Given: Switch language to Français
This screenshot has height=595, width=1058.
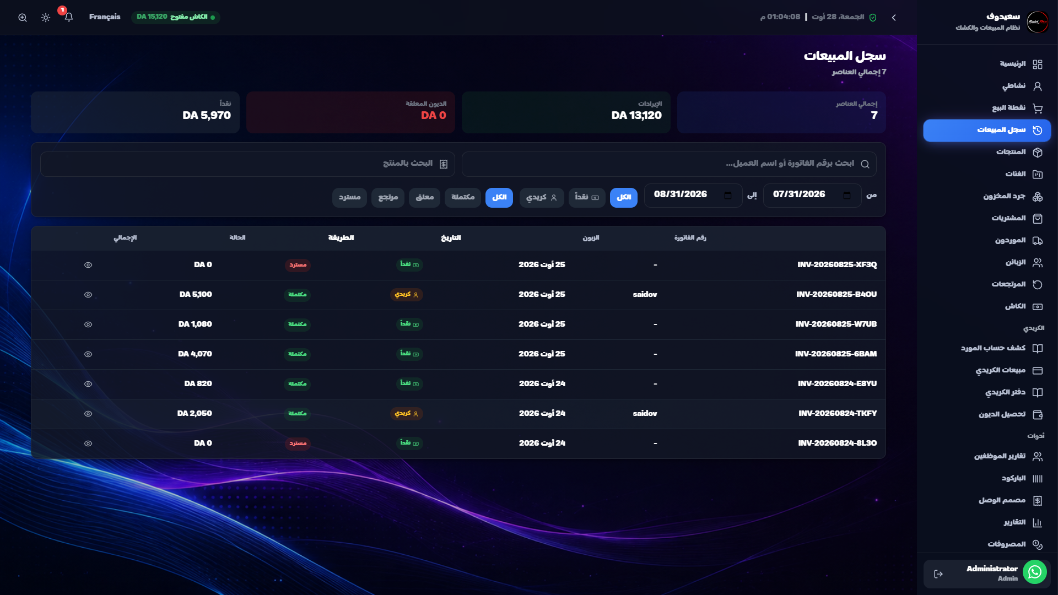Looking at the screenshot, I should click(x=105, y=17).
